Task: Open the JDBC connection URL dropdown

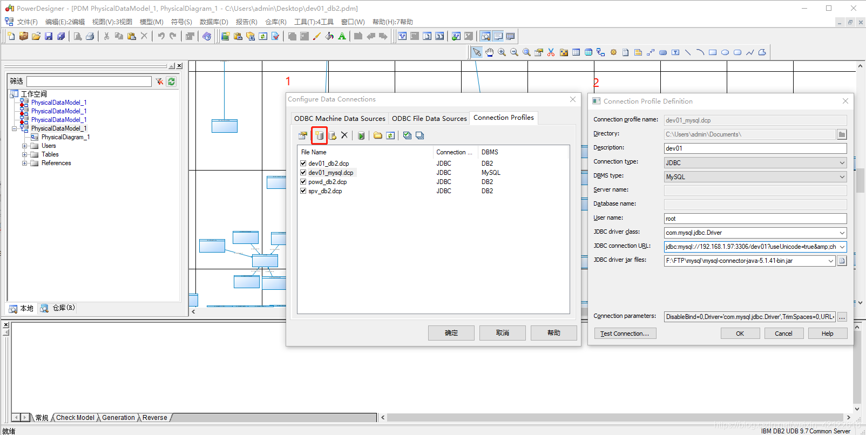Action: click(842, 247)
